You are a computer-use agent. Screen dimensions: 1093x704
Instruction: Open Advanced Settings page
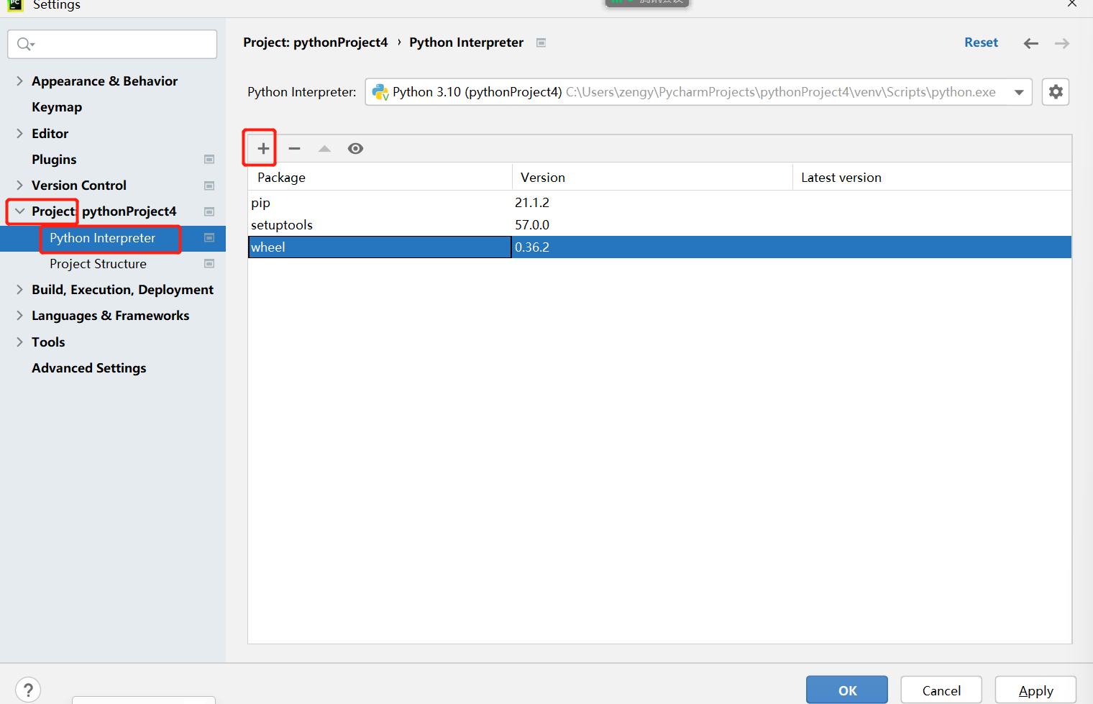tap(88, 368)
